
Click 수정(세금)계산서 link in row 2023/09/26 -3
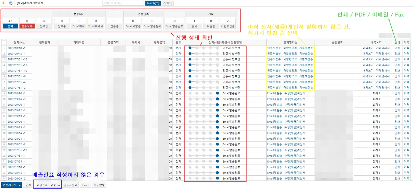pos(295,99)
